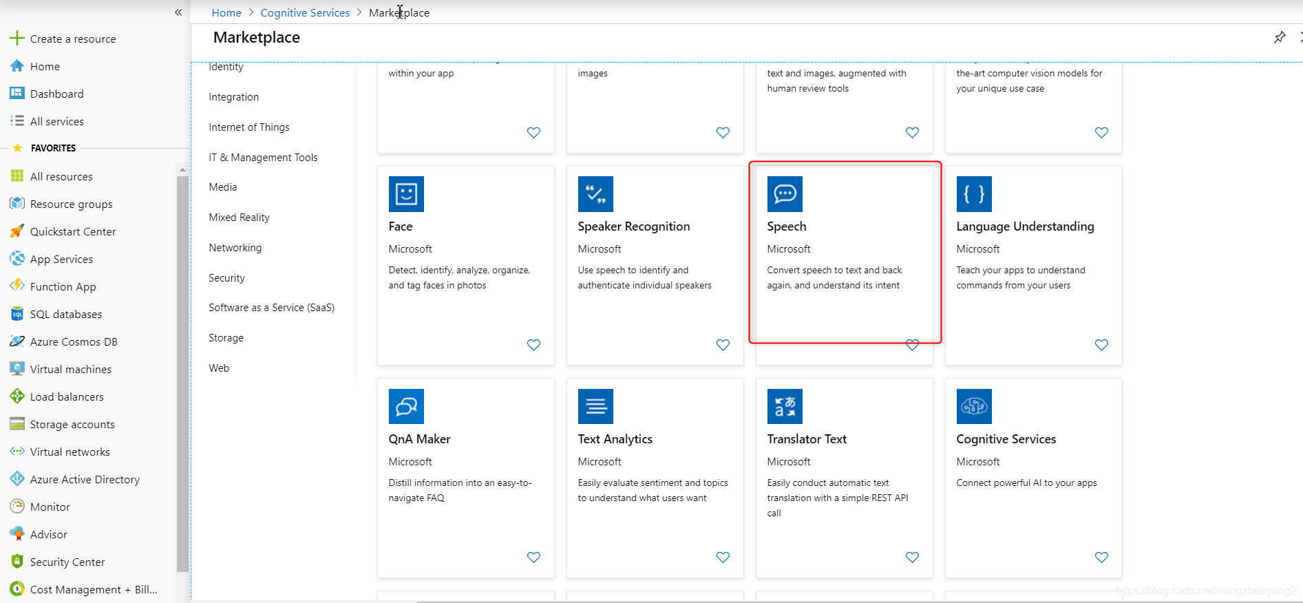The image size is (1303, 603).
Task: Go to Home breadcrumb link
Action: tap(226, 12)
